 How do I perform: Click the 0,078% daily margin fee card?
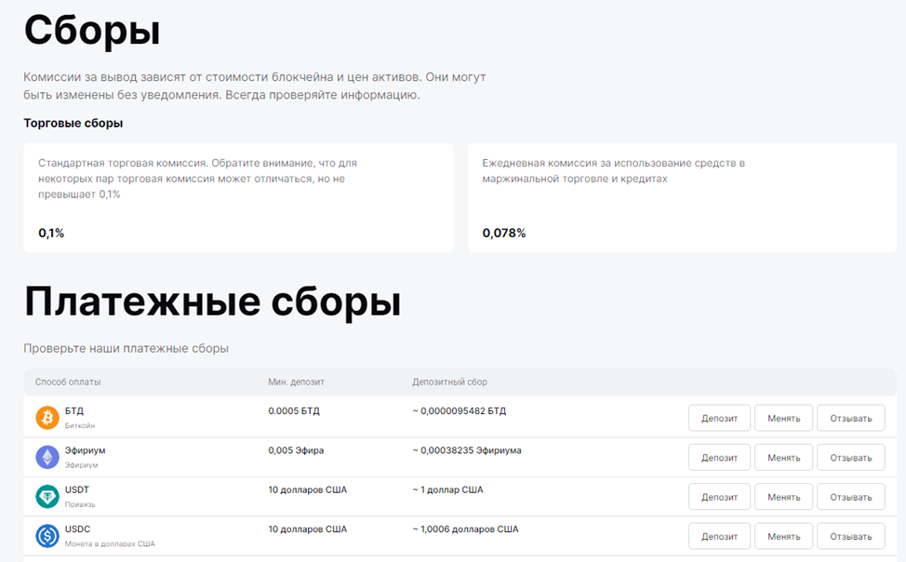tap(682, 197)
